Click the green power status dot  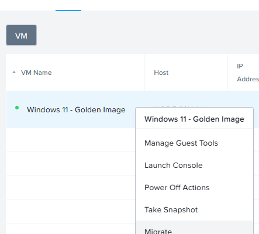click(x=17, y=108)
